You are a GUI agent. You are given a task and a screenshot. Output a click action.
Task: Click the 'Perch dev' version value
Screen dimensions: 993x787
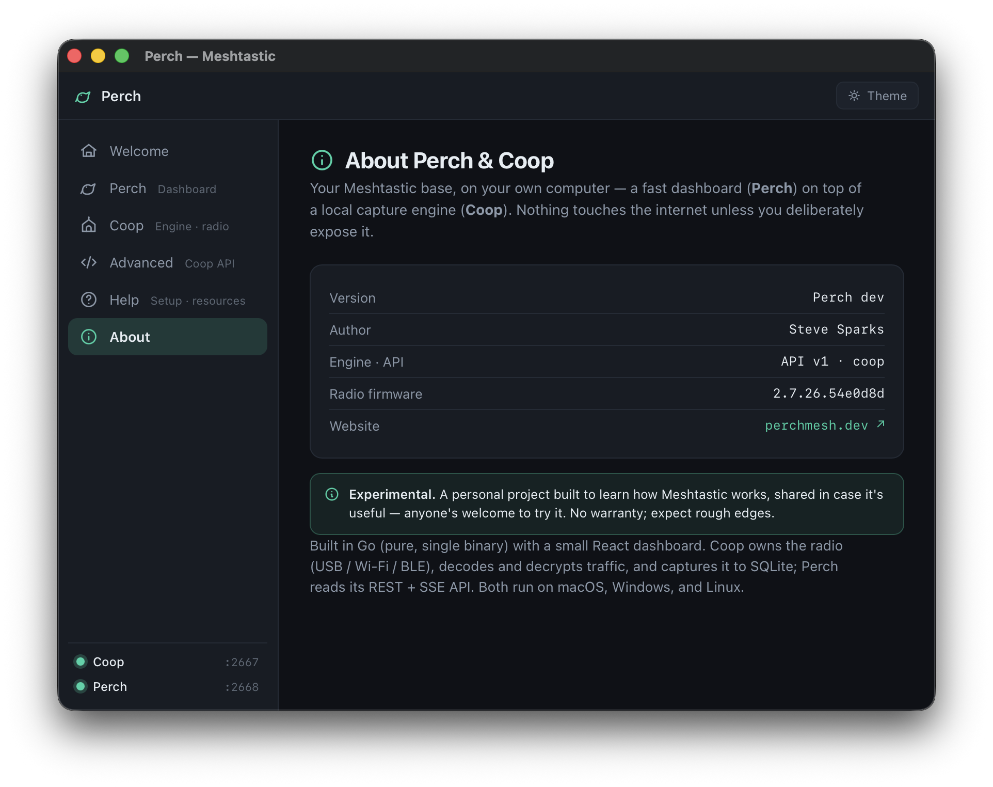[848, 297]
